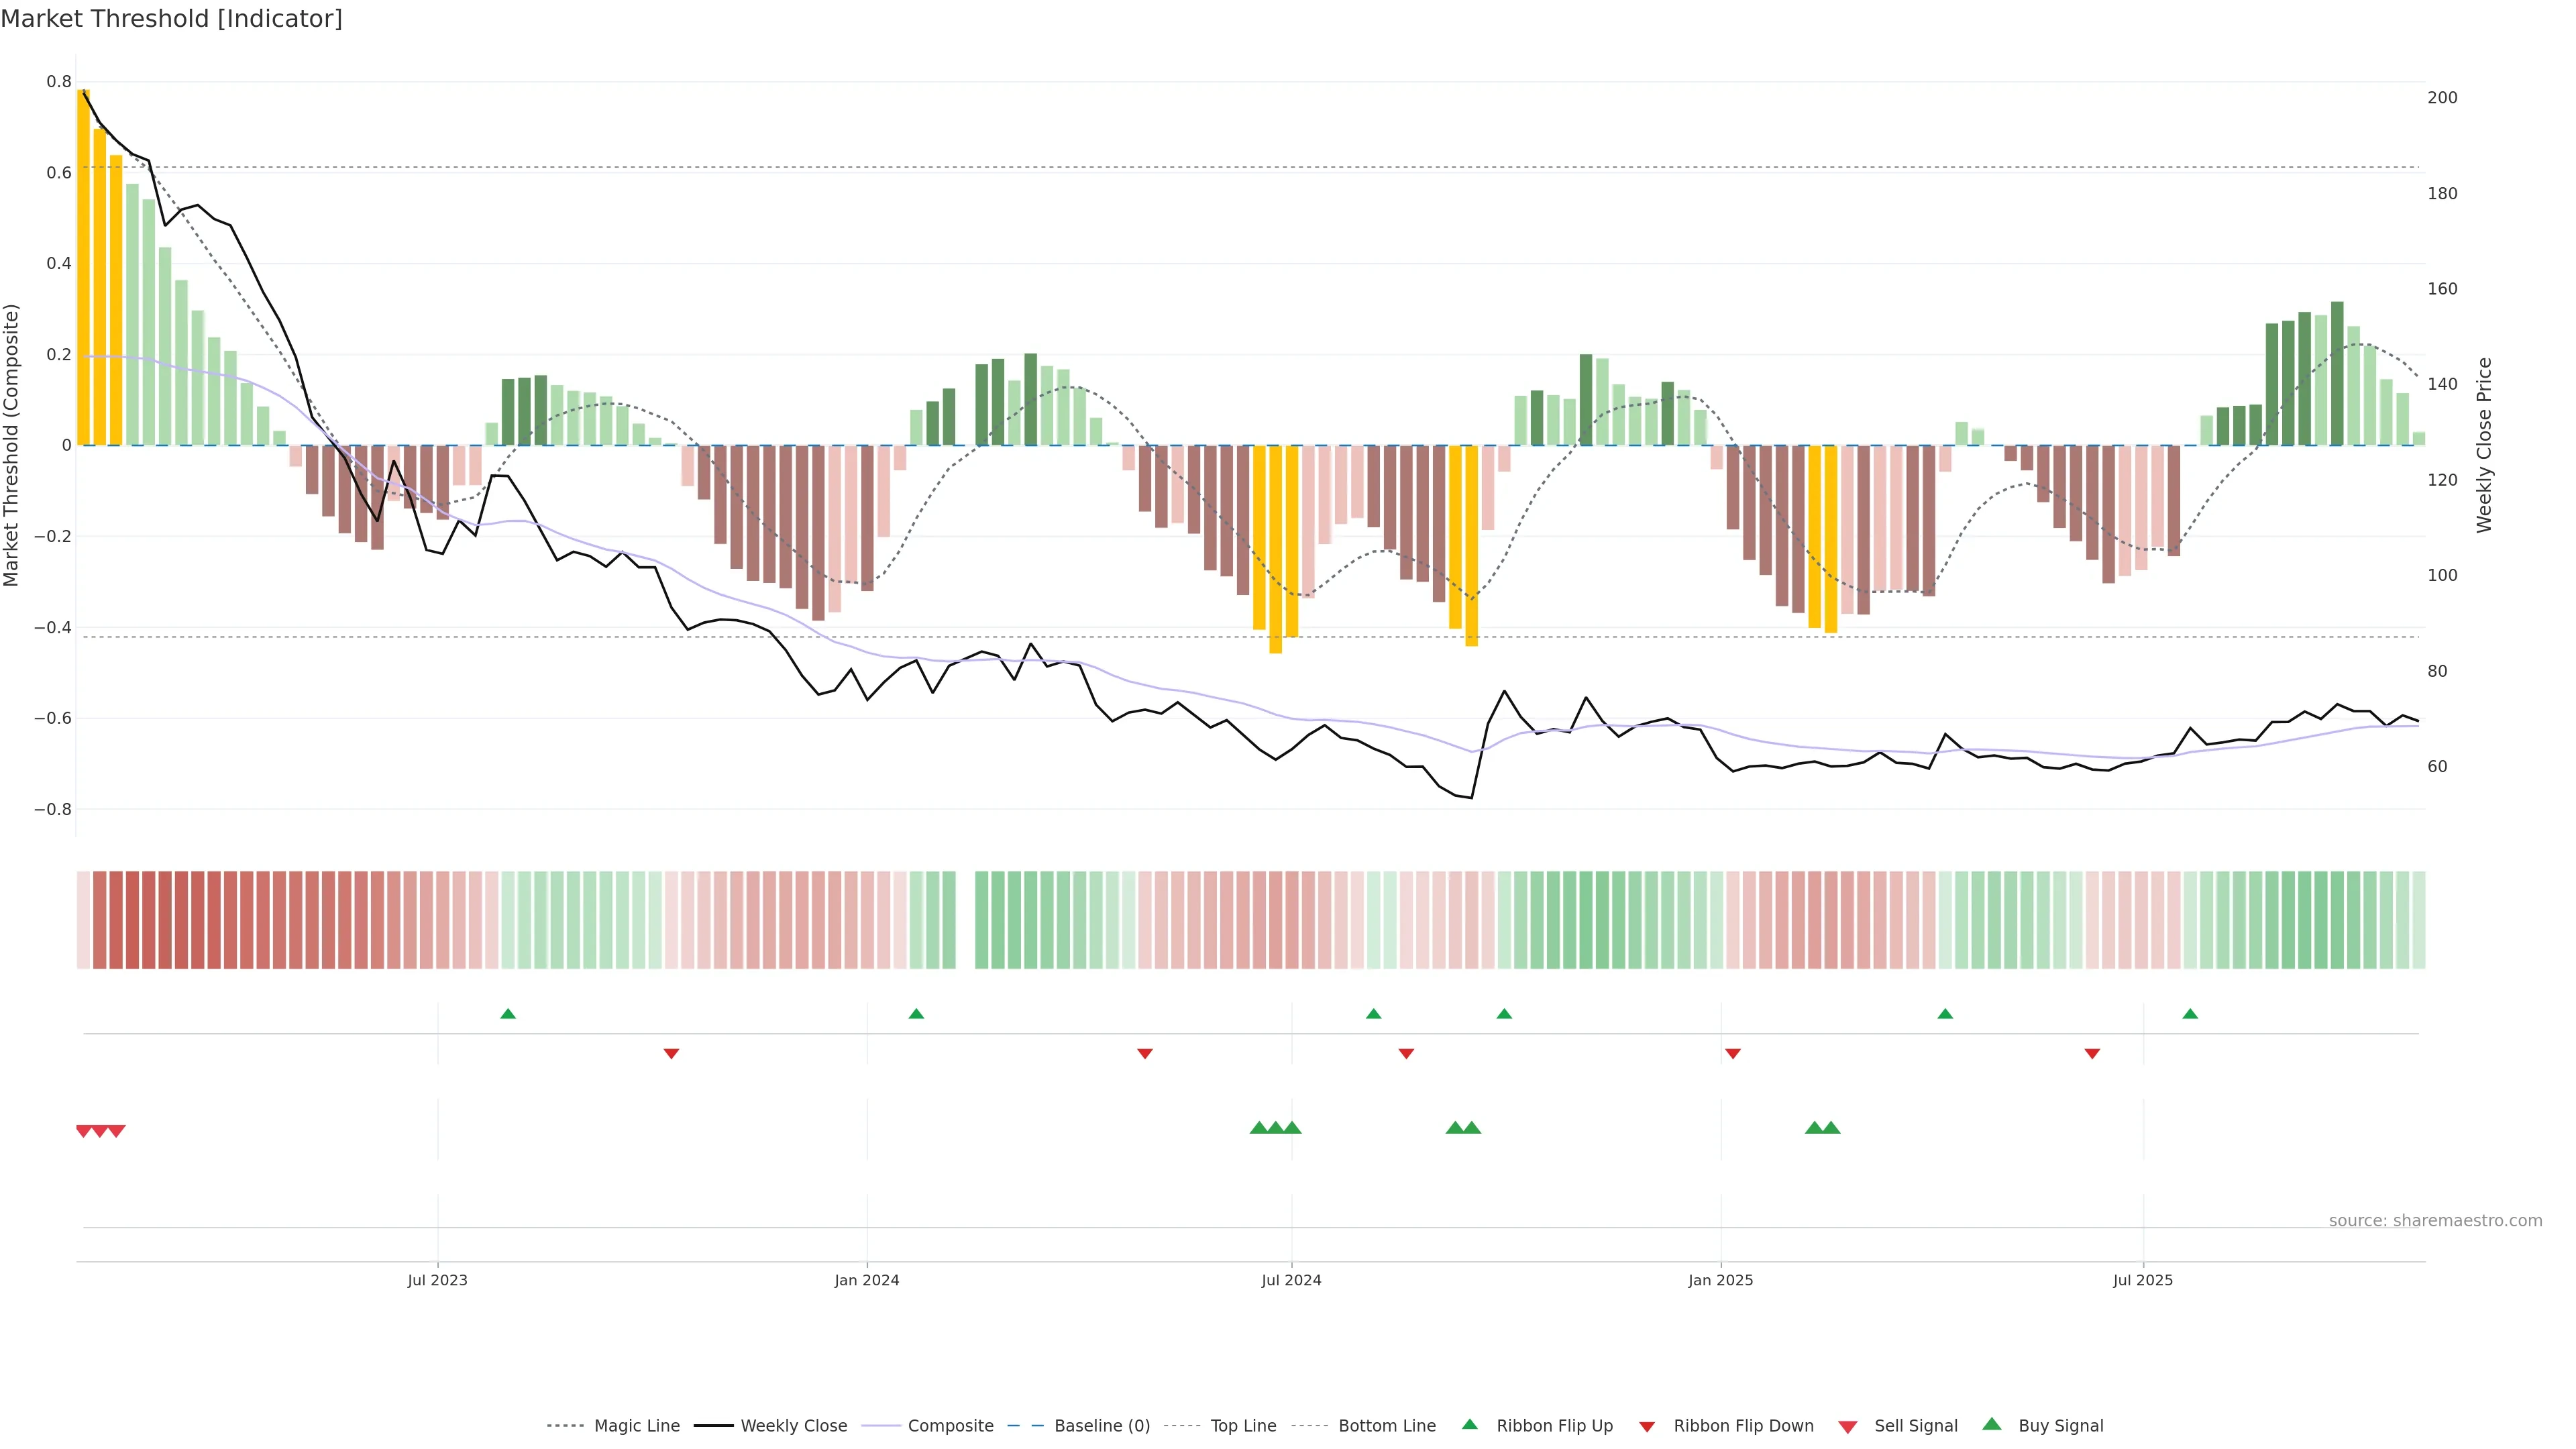Viewport: 2576px width, 1449px height.
Task: Click the Ribbon Flip Down marker just after Jan 2025
Action: click(x=1733, y=1053)
